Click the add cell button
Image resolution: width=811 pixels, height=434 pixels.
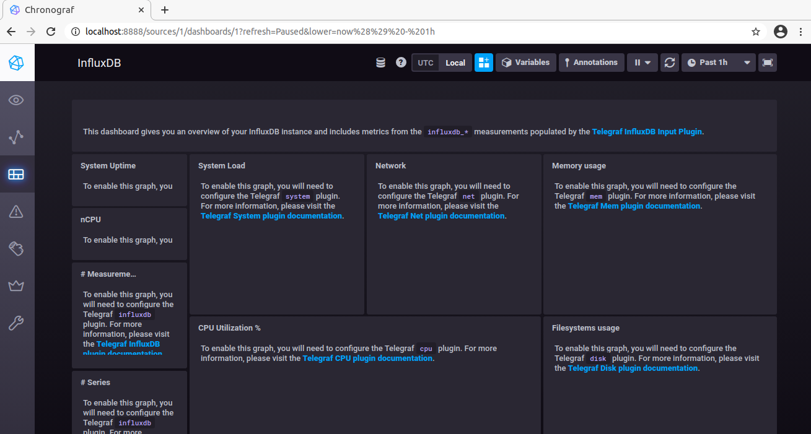click(483, 63)
